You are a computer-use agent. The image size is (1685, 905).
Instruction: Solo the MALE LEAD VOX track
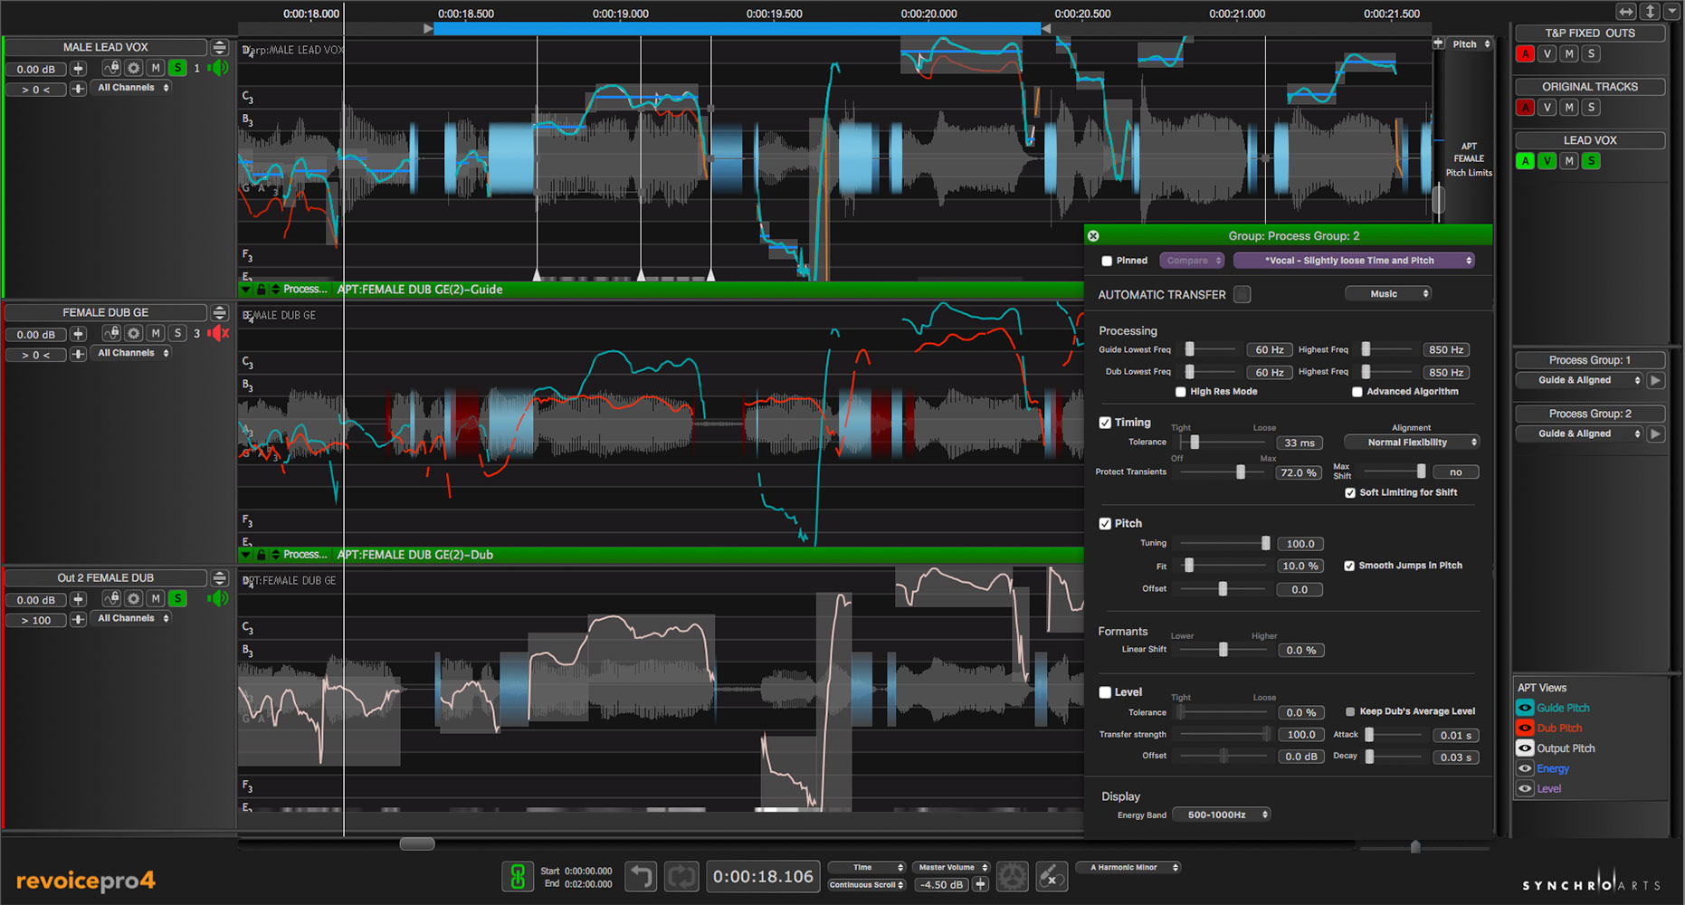[177, 68]
